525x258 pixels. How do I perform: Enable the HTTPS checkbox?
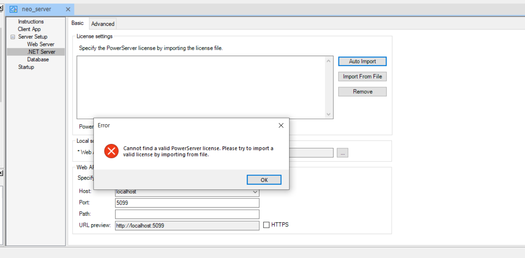click(x=267, y=225)
